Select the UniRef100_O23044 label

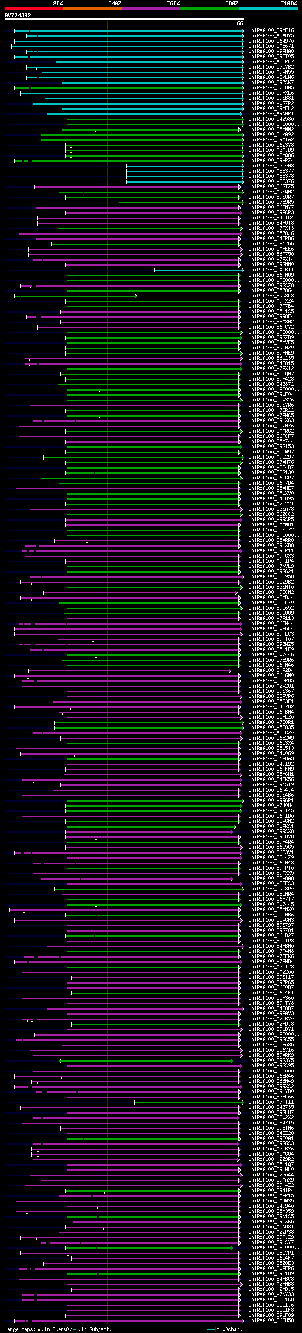271,1175
